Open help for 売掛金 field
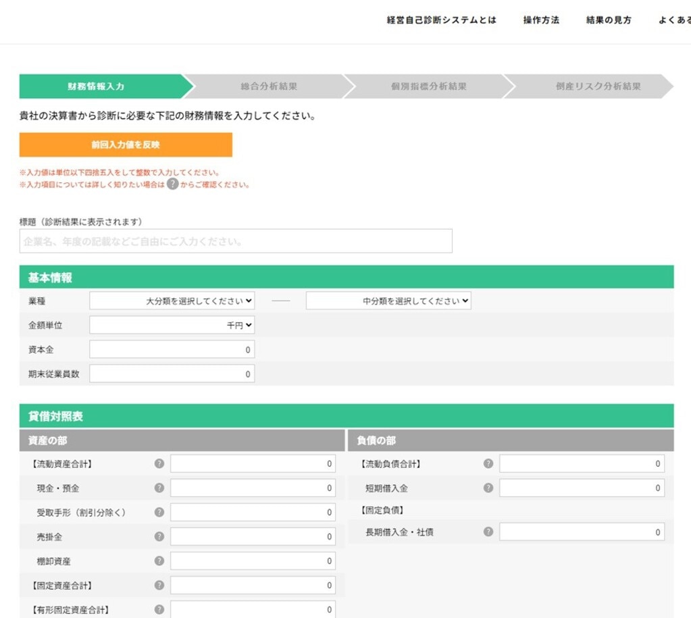 (x=159, y=536)
